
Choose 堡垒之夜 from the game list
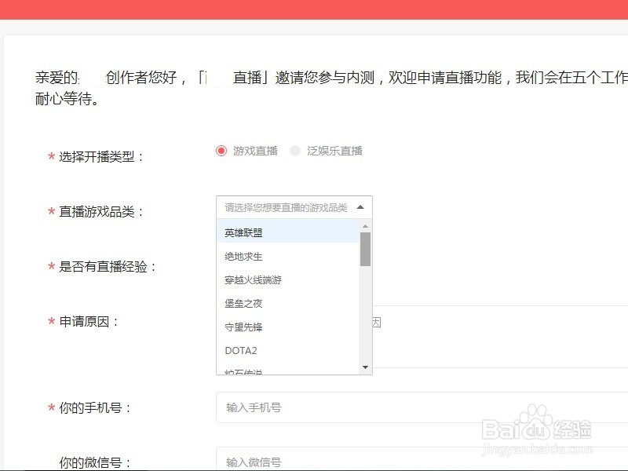287,304
